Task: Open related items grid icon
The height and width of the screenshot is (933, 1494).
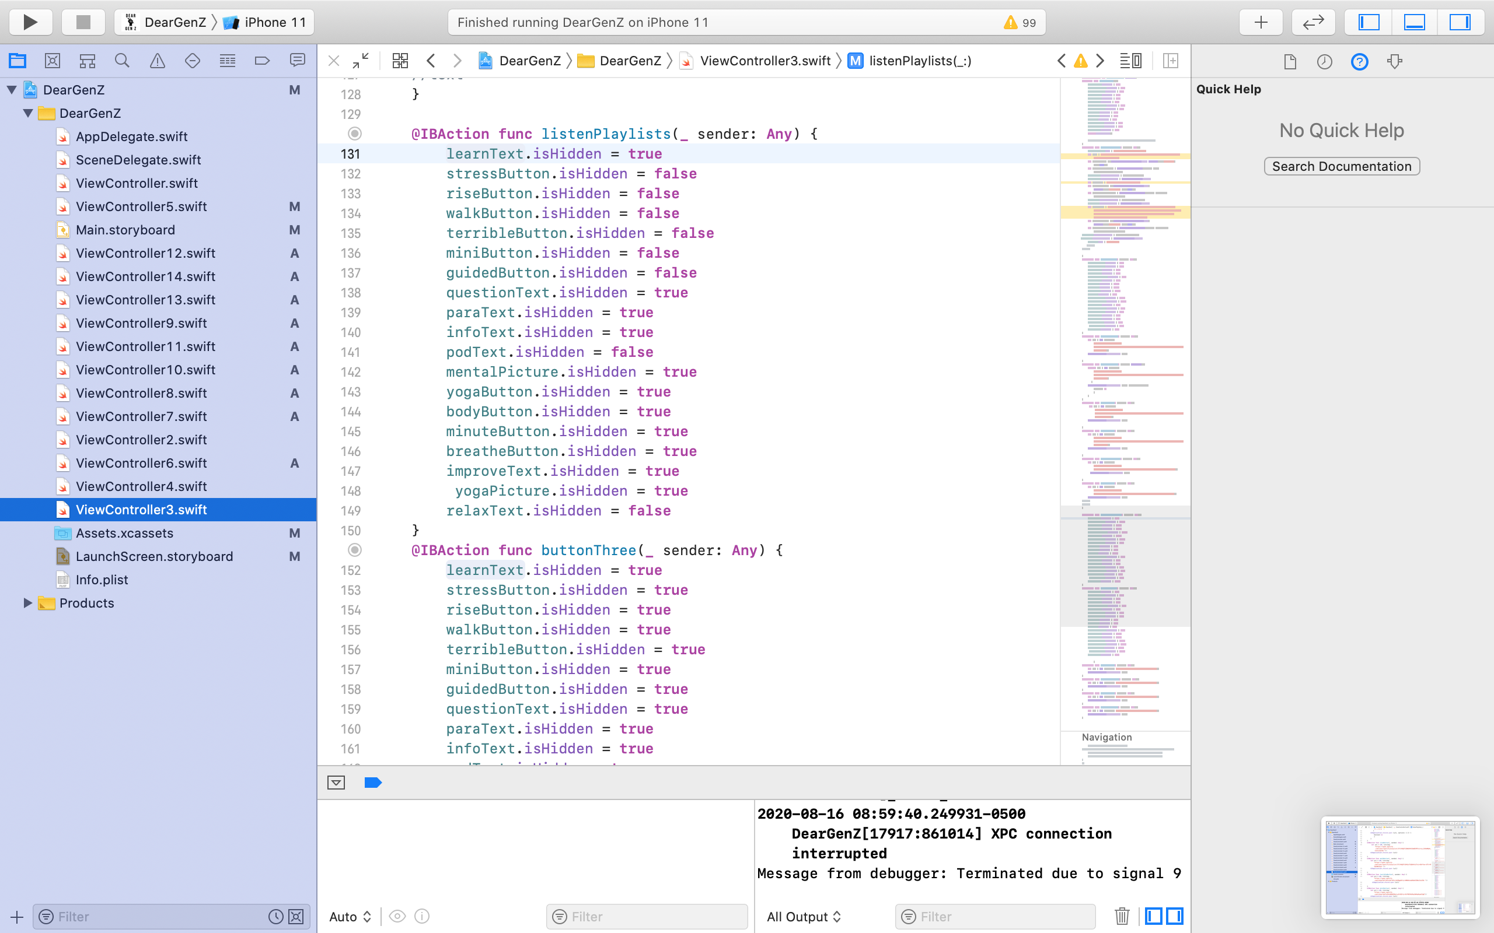Action: pos(400,61)
